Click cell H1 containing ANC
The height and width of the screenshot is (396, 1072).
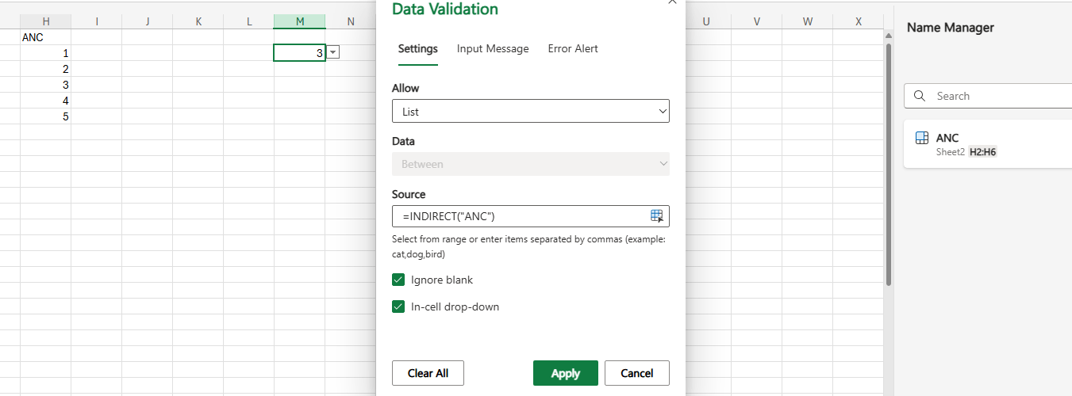pyautogui.click(x=46, y=37)
